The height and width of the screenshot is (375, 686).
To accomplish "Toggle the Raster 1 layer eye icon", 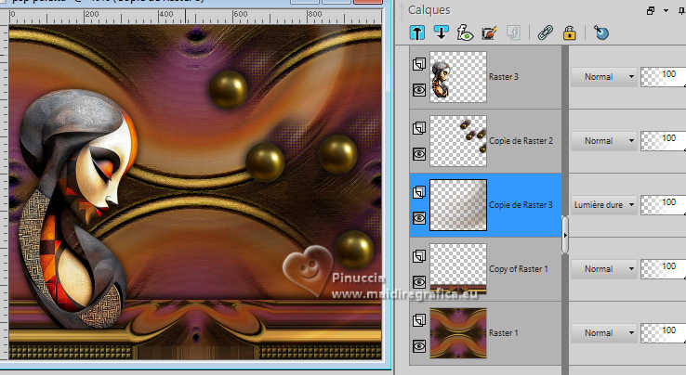I will tap(418, 346).
